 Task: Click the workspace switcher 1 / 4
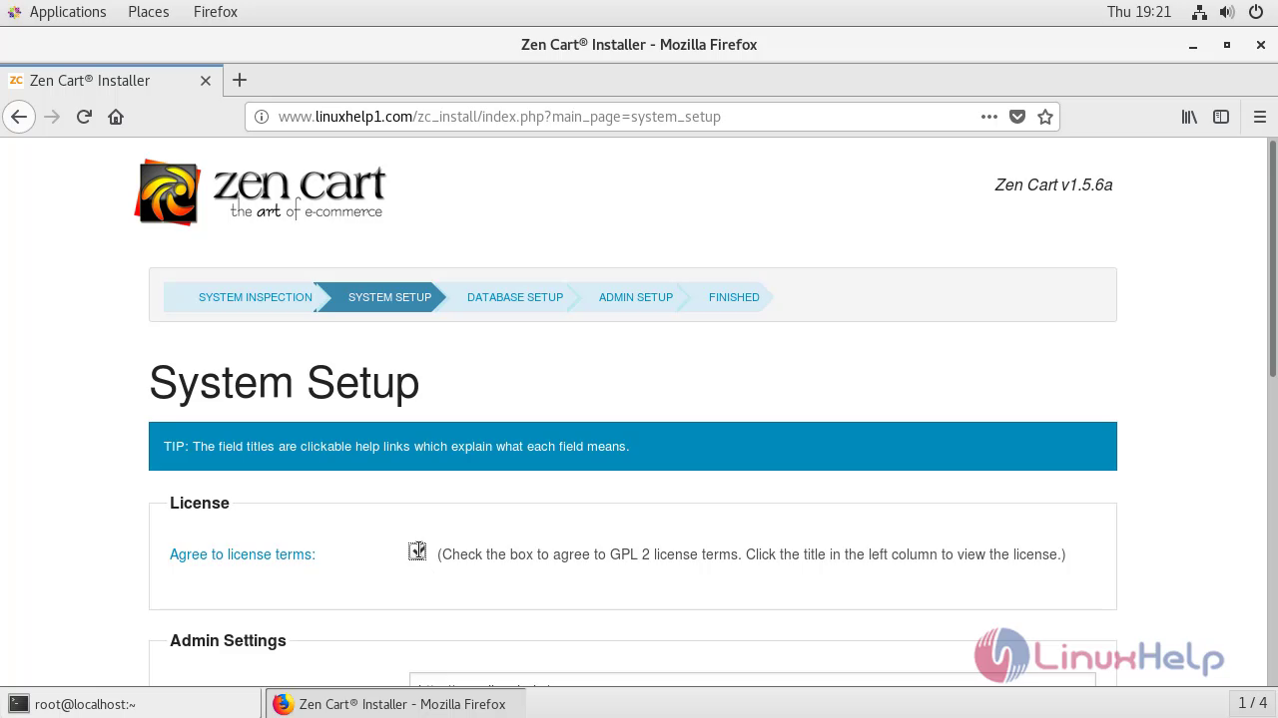coord(1252,703)
